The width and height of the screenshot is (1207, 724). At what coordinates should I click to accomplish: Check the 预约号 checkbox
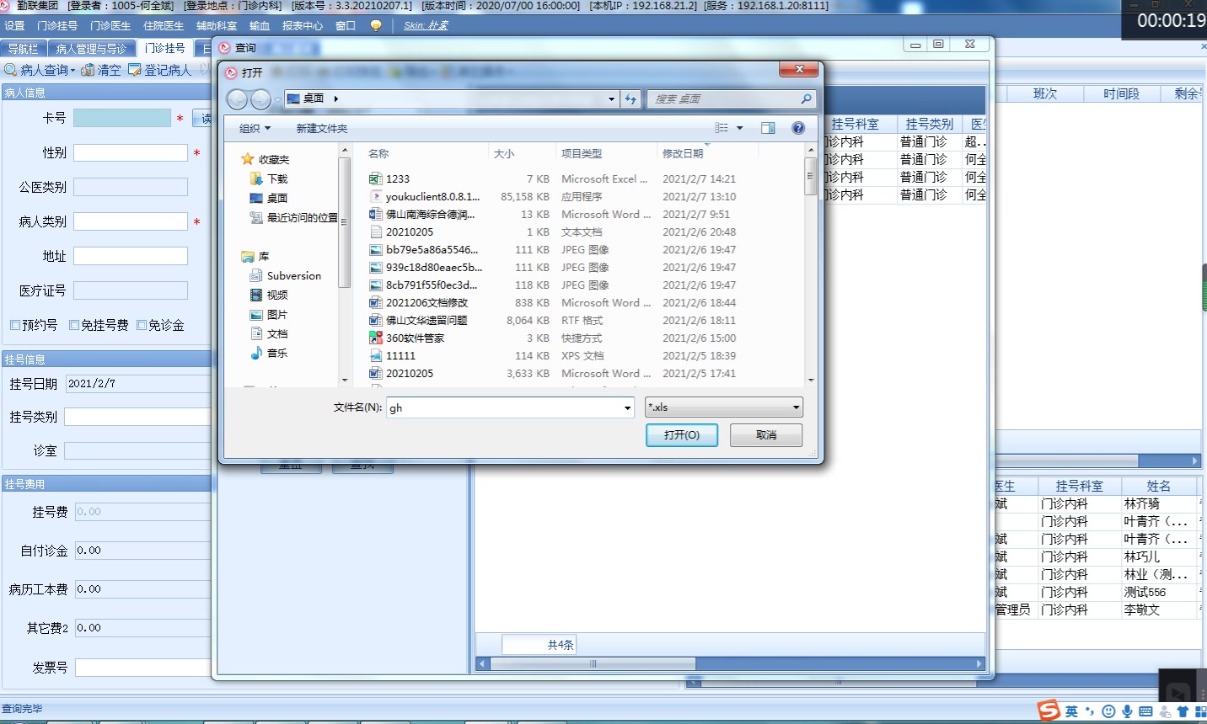[x=15, y=325]
